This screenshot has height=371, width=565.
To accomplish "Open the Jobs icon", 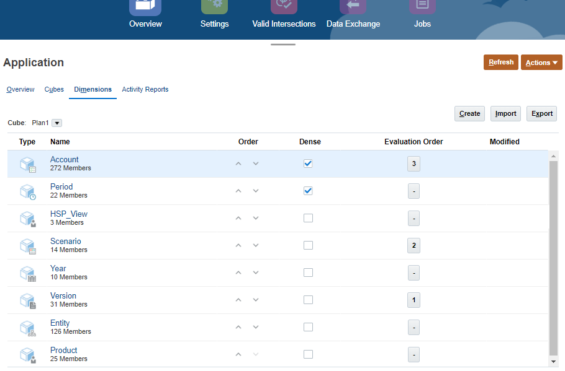I will (422, 6).
